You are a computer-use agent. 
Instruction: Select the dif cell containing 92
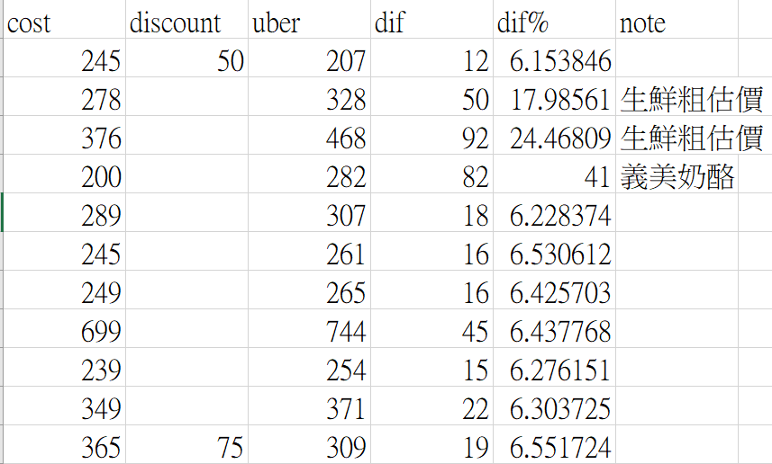pos(431,138)
